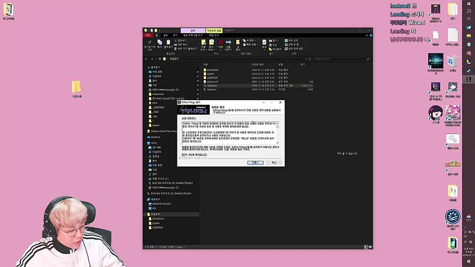Viewport: 475px width, 267px height.
Task: Click the Explorer search input field
Action: point(340,59)
